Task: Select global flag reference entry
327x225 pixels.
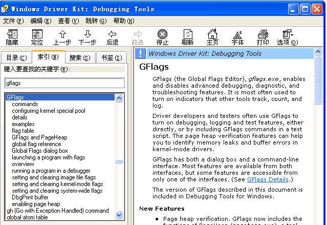Action: coord(36,144)
